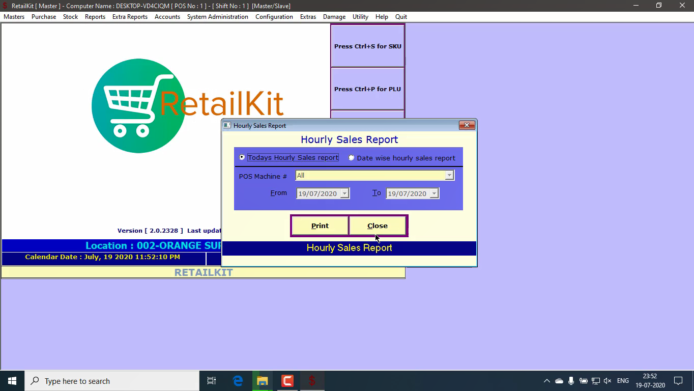694x391 pixels.
Task: Show hidden system tray icons
Action: [547, 381]
